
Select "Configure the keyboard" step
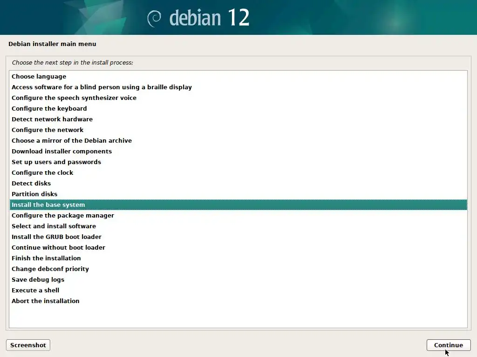pos(238,108)
